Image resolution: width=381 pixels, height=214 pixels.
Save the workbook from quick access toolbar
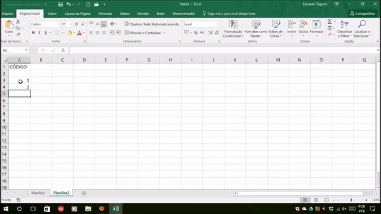click(x=61, y=4)
